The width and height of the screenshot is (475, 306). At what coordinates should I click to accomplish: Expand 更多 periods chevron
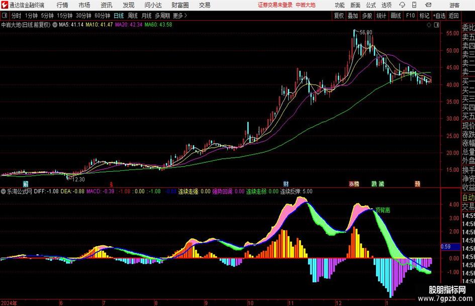185,16
